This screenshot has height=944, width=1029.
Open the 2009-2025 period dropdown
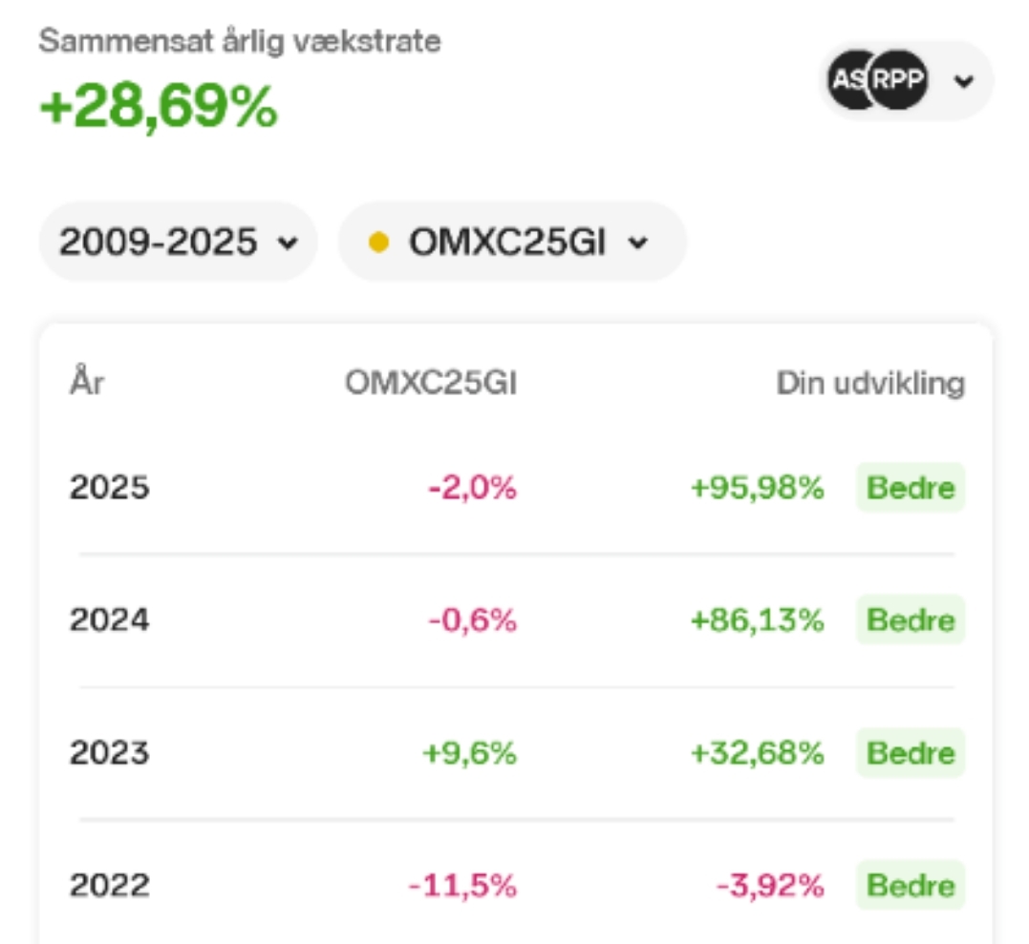pyautogui.click(x=179, y=241)
